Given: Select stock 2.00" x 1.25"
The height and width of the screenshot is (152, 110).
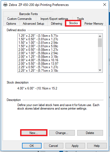Looking at the screenshot, I should tap(38, 57).
